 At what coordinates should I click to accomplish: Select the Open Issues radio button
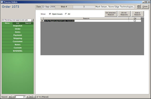pos(50,14)
